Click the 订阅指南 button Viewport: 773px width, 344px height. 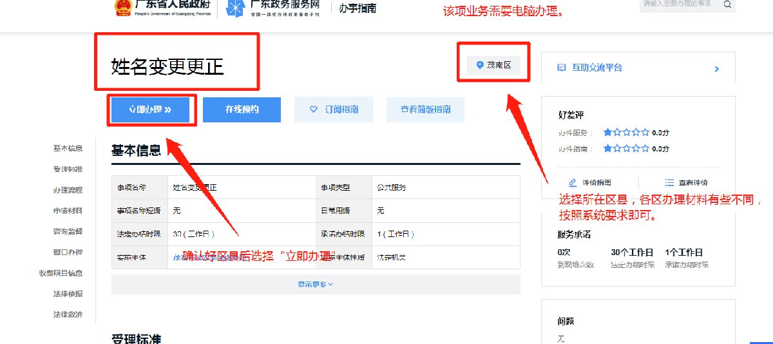coord(334,110)
